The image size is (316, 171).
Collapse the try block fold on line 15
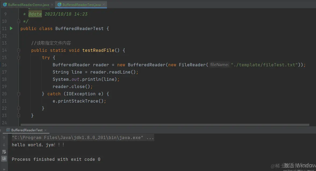coord(19,57)
